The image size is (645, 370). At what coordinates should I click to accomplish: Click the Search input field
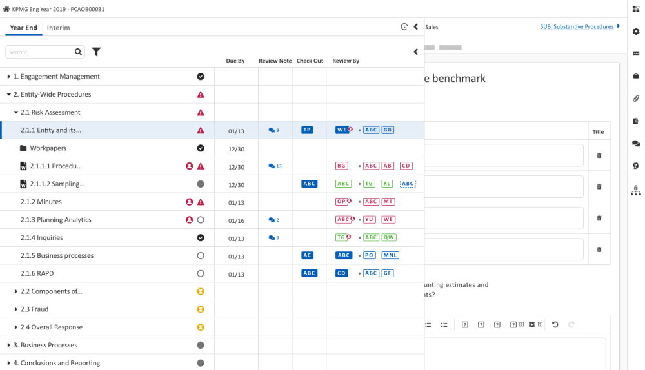pyautogui.click(x=39, y=52)
